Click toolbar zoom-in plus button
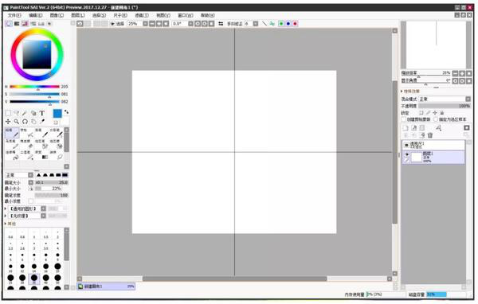The image size is (478, 304). pos(159,23)
